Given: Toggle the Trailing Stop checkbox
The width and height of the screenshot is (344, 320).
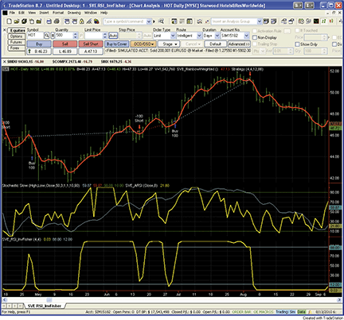Looking at the screenshot, I should [255, 44].
